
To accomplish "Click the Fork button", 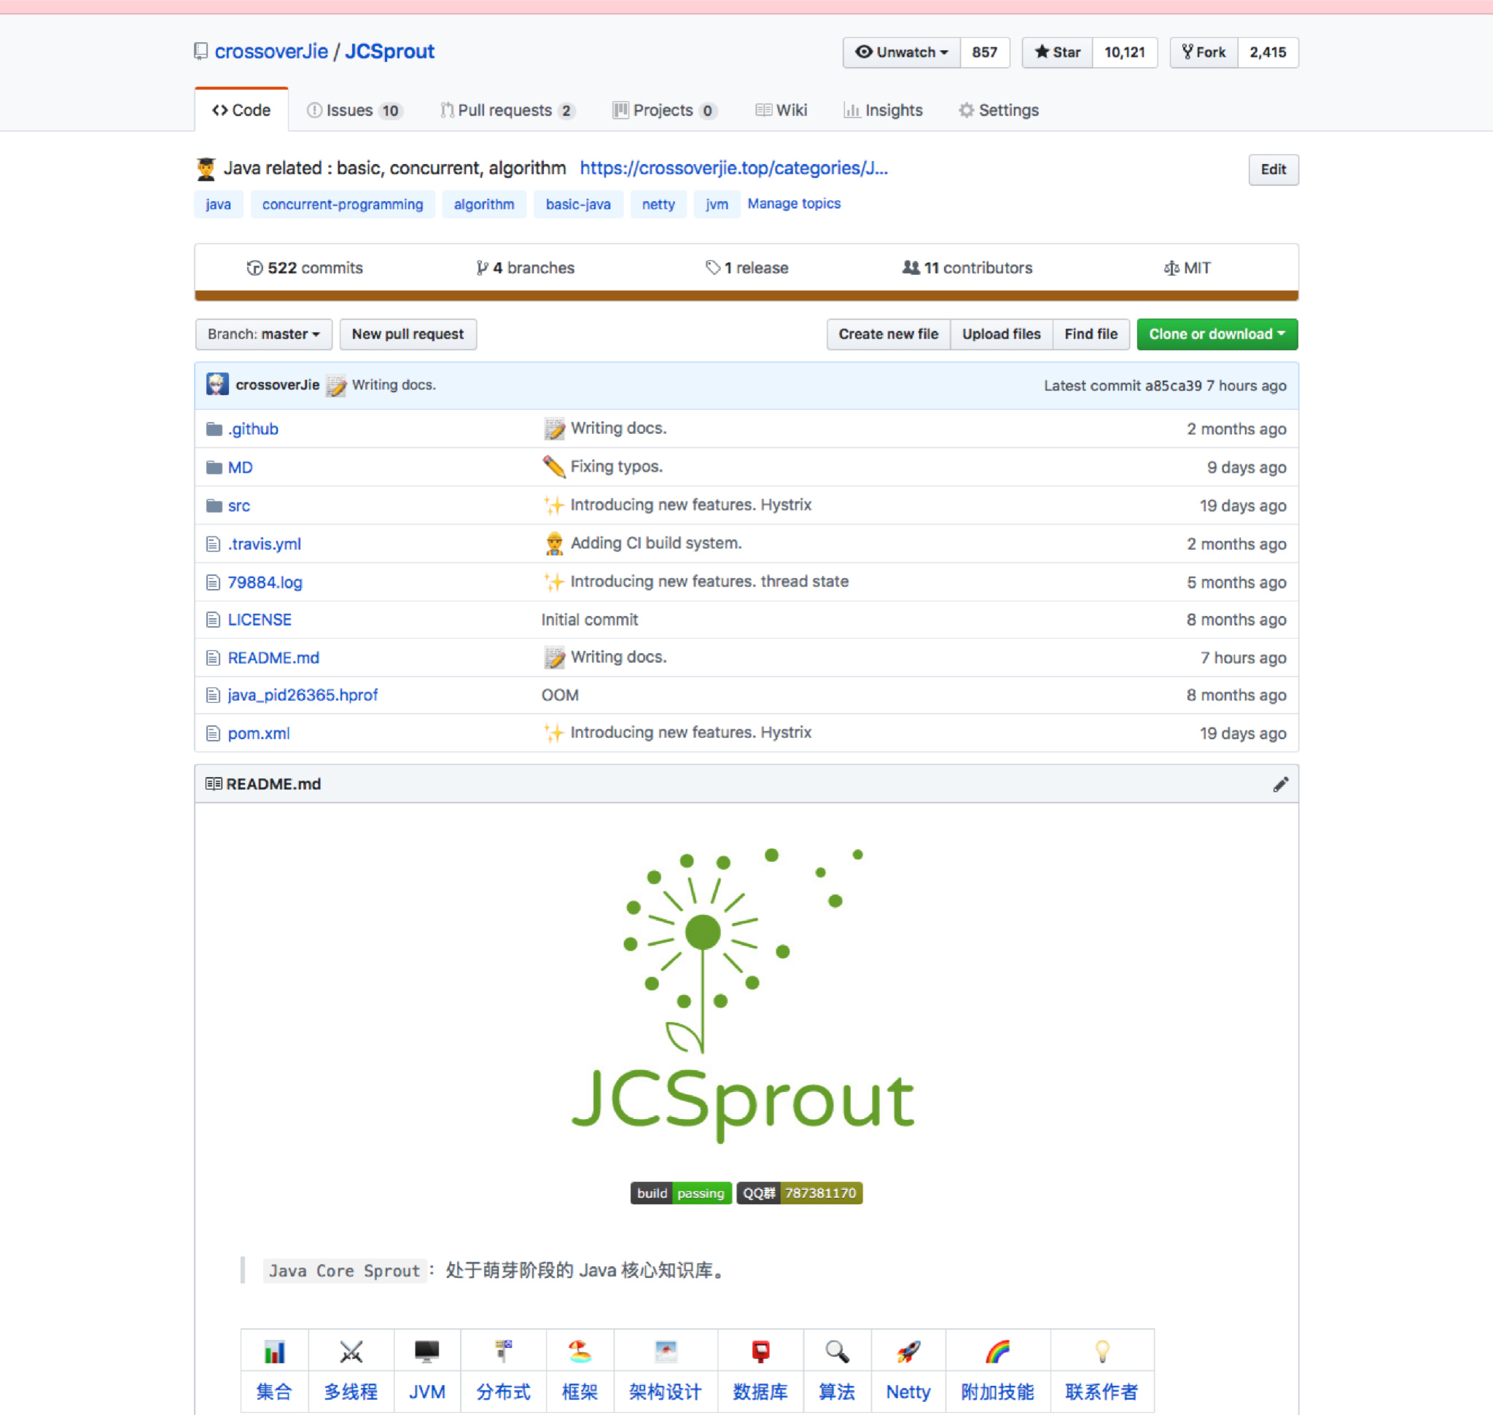I will (1204, 52).
